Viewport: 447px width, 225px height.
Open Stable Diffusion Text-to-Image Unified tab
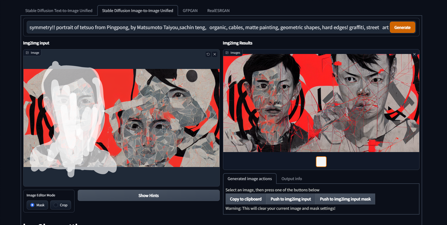[x=59, y=10]
